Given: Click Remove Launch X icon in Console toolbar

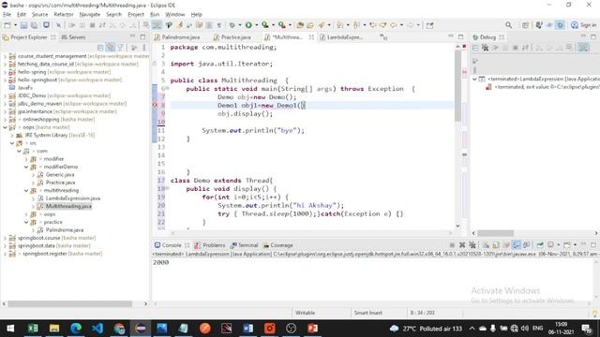Looking at the screenshot, I should pos(462,245).
